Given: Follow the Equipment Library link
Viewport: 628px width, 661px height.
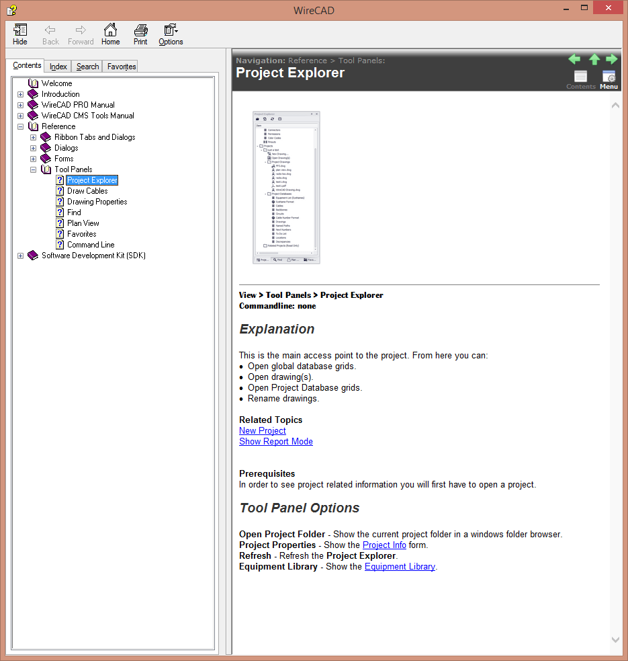Looking at the screenshot, I should point(400,567).
